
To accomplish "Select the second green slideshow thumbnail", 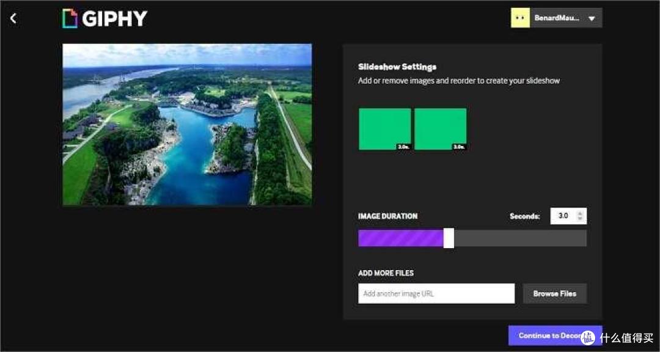I will tap(440, 126).
